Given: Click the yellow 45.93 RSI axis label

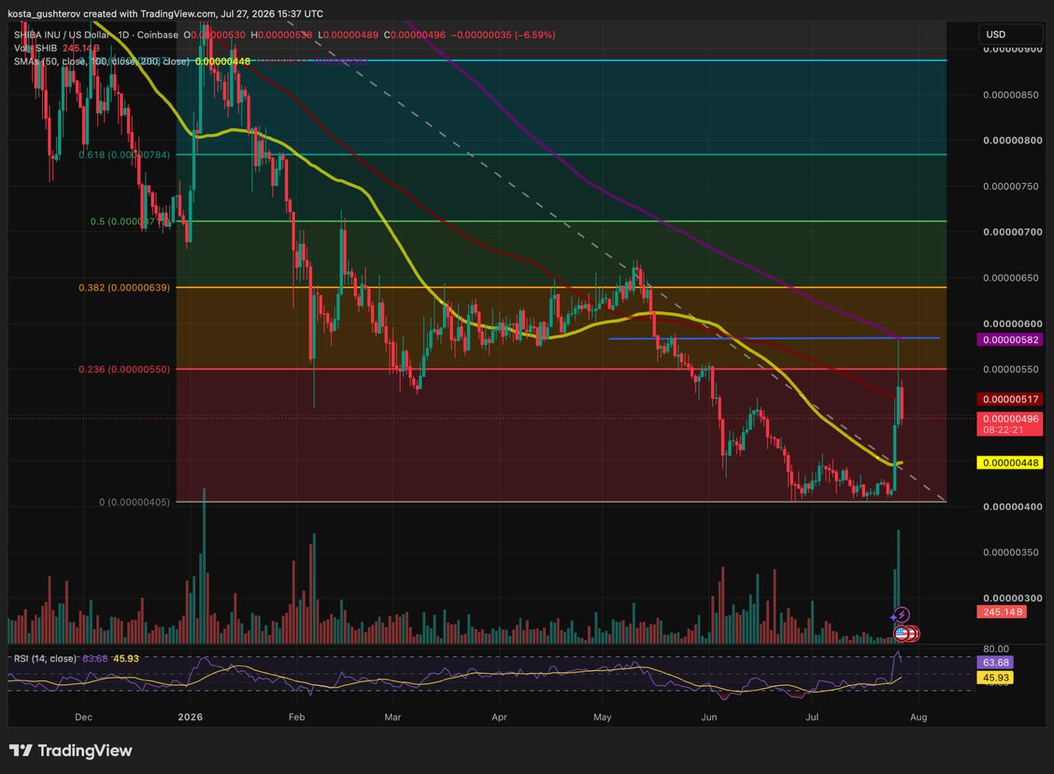Looking at the screenshot, I should [x=995, y=678].
